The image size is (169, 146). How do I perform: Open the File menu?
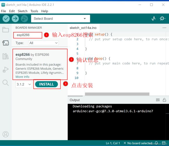(3, 11)
